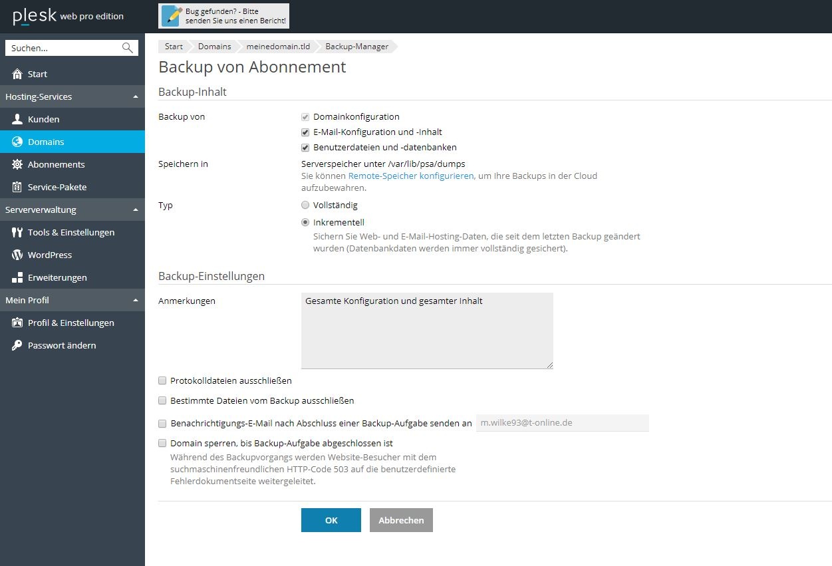
Task: Click the notification email address field
Action: (563, 422)
